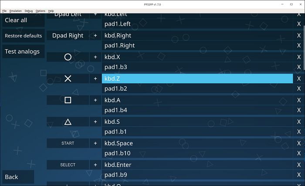The width and height of the screenshot is (305, 186).
Task: Add a new mapping for Triangle button
Action: pos(95,122)
